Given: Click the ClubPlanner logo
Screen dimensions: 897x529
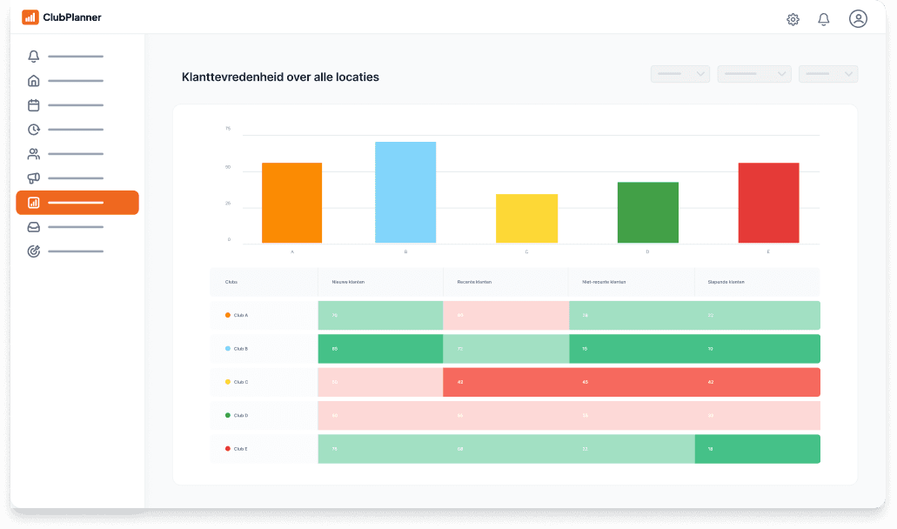Looking at the screenshot, I should click(62, 17).
